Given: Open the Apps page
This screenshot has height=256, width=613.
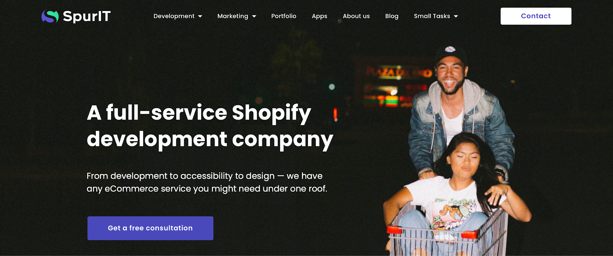Looking at the screenshot, I should click(319, 16).
